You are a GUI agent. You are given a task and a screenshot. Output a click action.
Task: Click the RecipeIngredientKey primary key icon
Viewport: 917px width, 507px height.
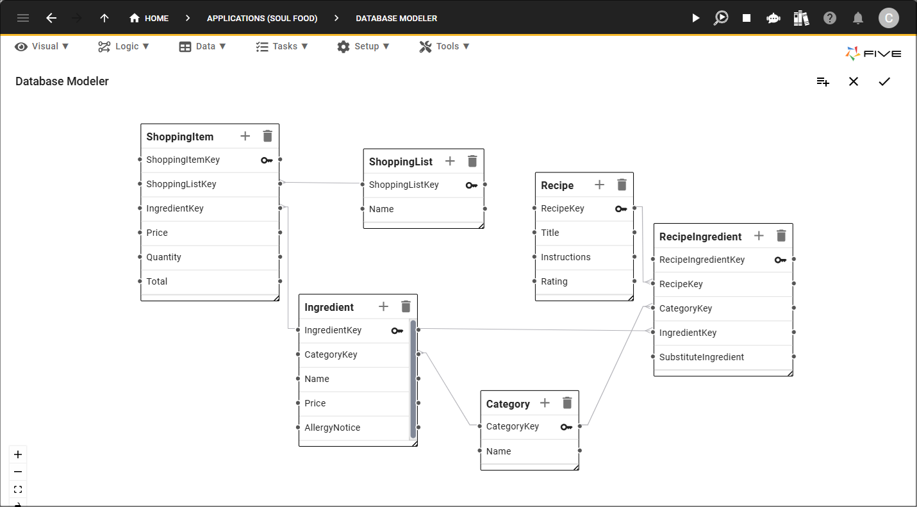[x=781, y=260]
